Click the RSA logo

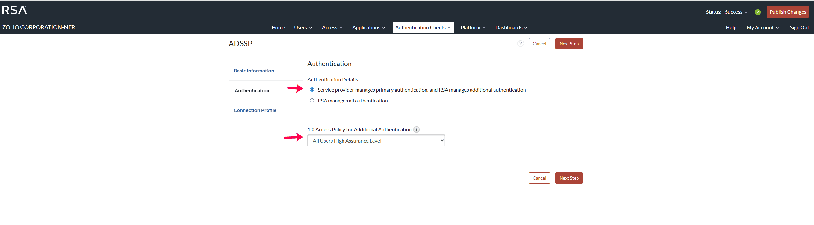(14, 10)
